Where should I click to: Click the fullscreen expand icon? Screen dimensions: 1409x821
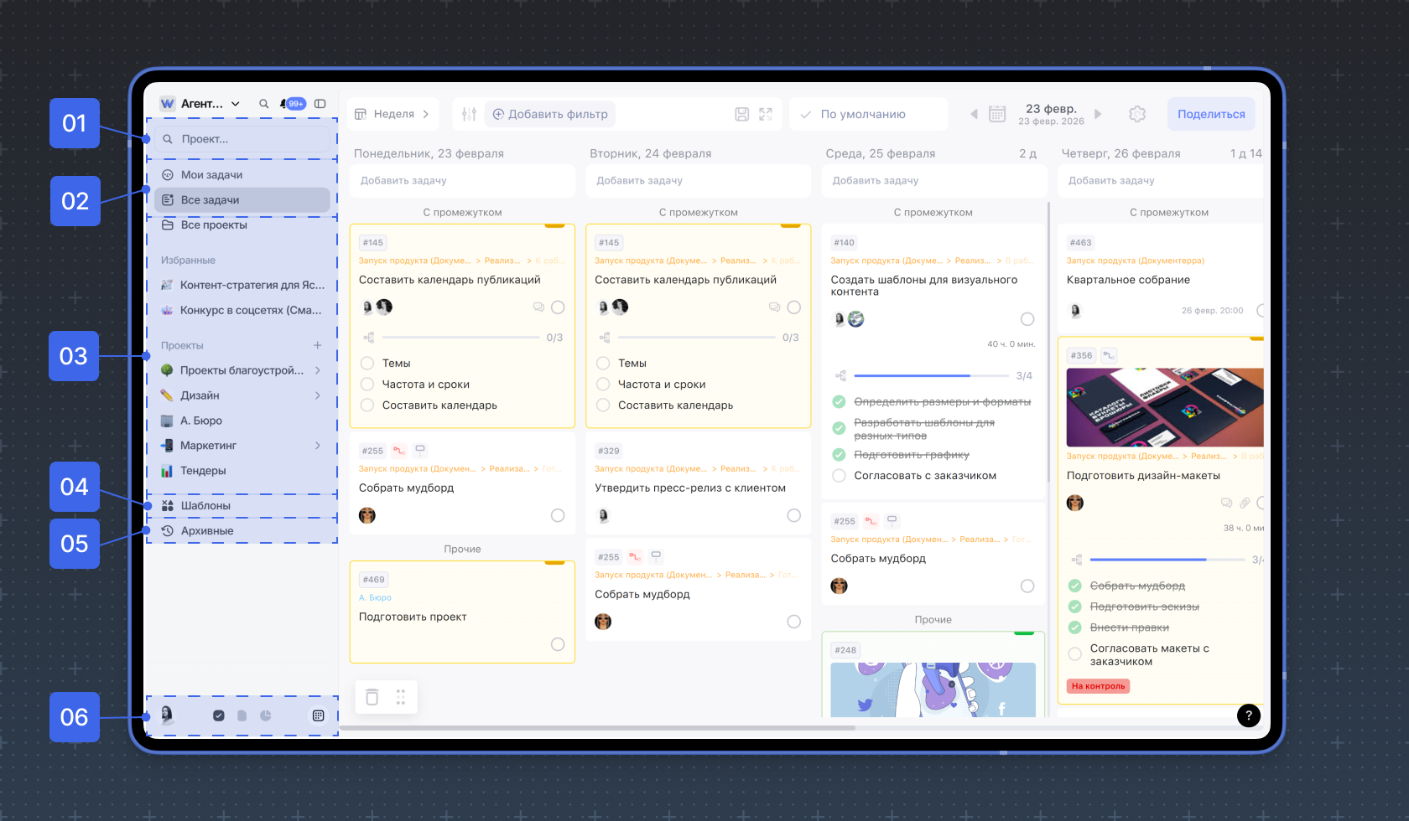point(766,114)
